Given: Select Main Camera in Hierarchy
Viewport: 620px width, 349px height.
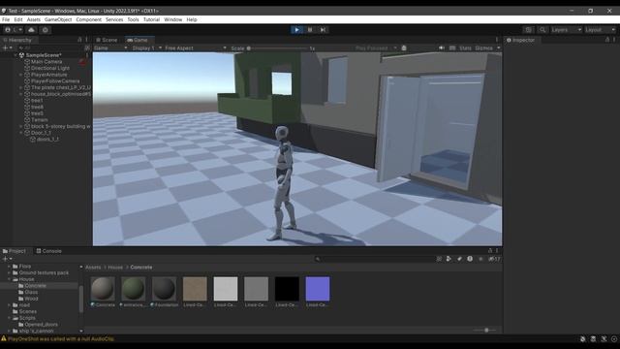Looking at the screenshot, I should (x=46, y=62).
